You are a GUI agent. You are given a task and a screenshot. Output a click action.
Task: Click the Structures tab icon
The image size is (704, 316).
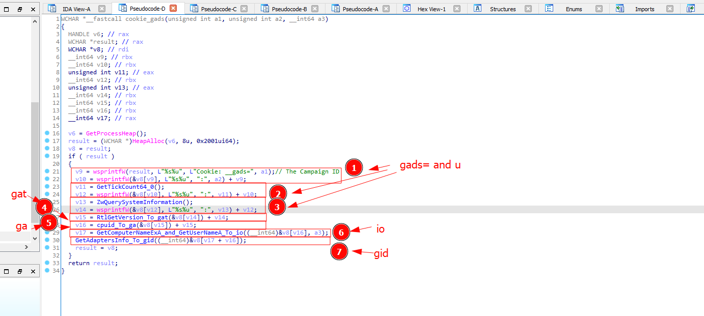point(478,9)
